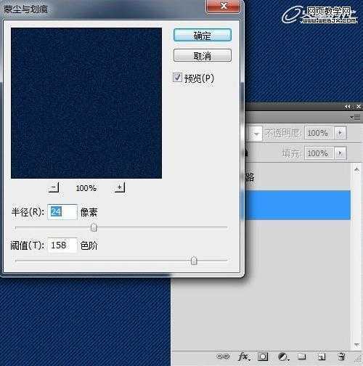Create a new layer group
The height and width of the screenshot is (366, 363).
[x=302, y=357]
